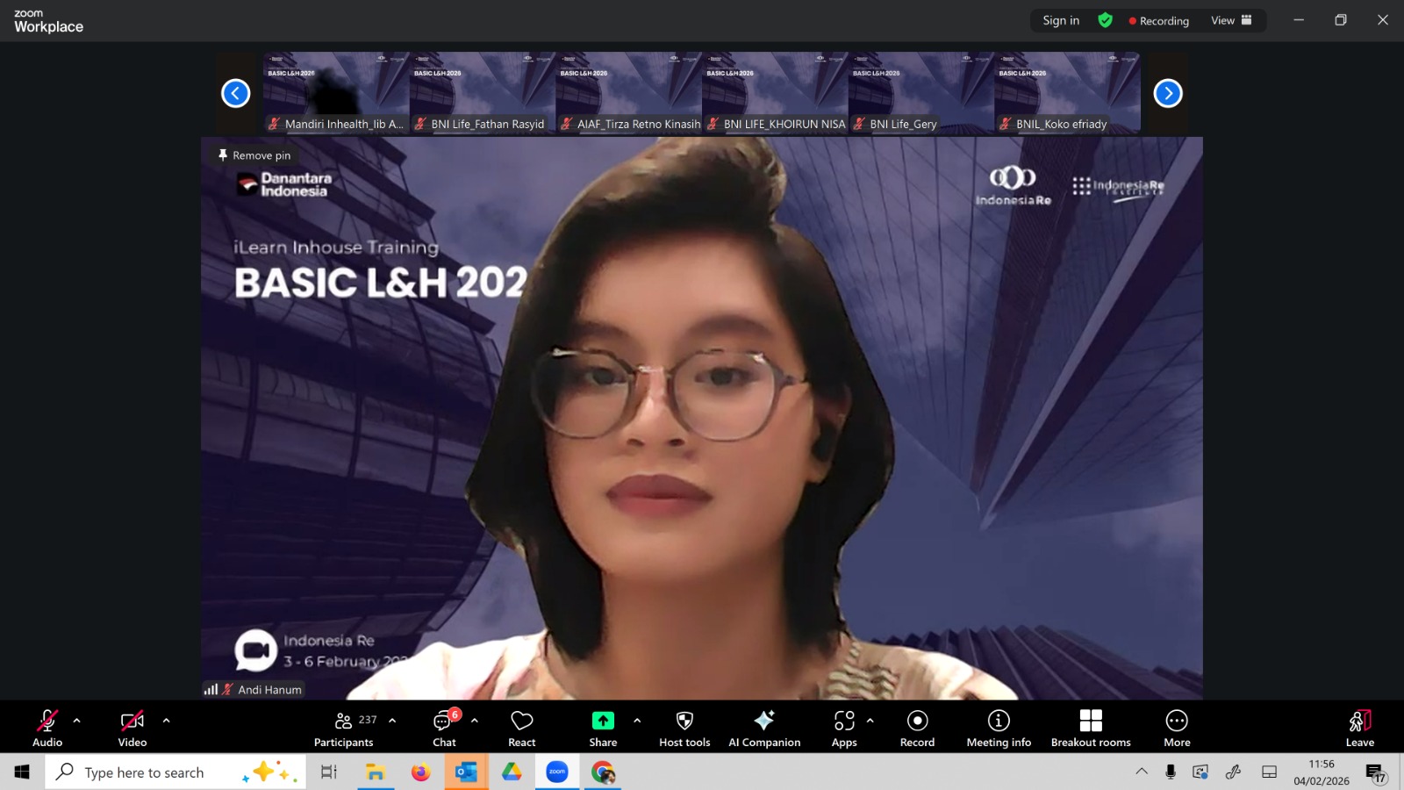Screen dimensions: 1404x790
Task: Open the View layout menu
Action: [x=1231, y=20]
